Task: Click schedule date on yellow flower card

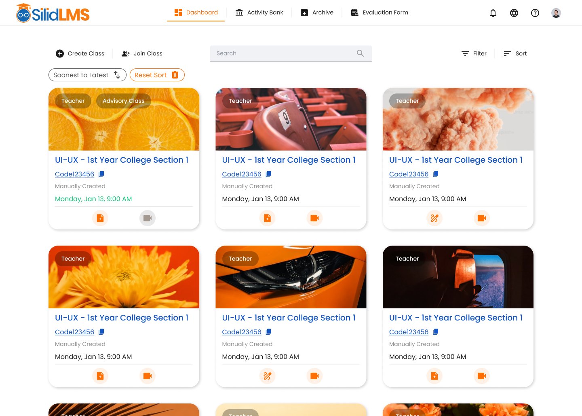Action: point(93,357)
